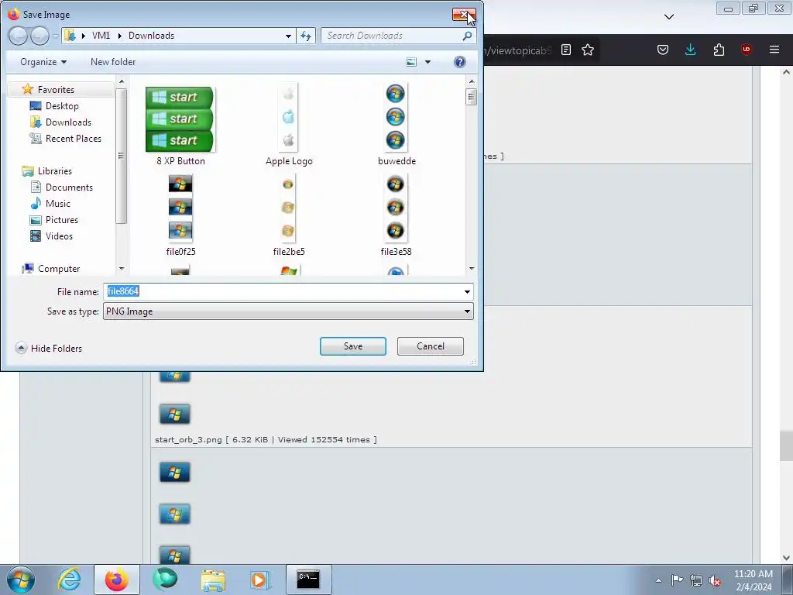
Task: Click the muted volume tray icon
Action: [715, 580]
